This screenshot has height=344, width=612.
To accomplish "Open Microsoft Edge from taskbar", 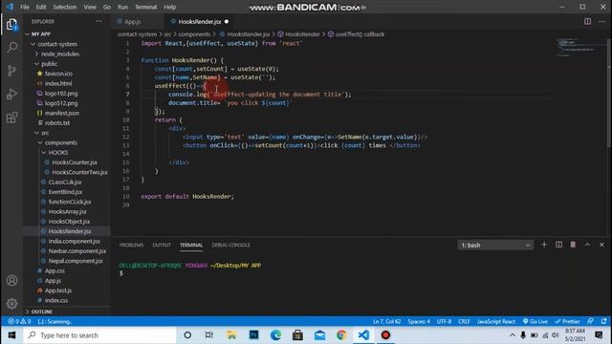I will tap(275, 335).
